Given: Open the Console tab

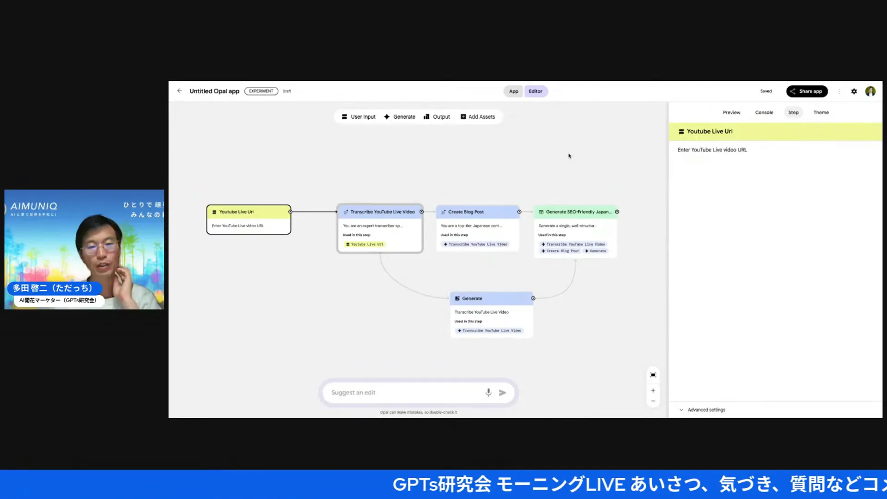Looking at the screenshot, I should pos(764,113).
